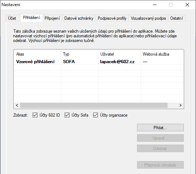Close the Nastavení window
Image resolution: width=196 pixels, height=174 pixels.
point(187,5)
